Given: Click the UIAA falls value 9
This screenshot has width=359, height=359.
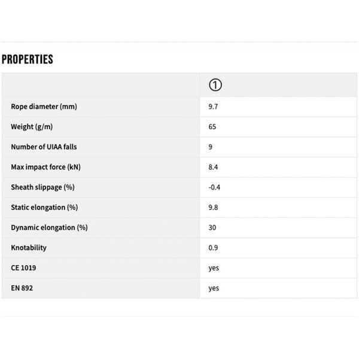Looking at the screenshot, I should click(211, 147).
